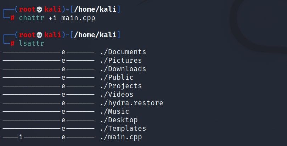Click the ./hydra.restore file entry
This screenshot has width=287, height=146.
131,103
